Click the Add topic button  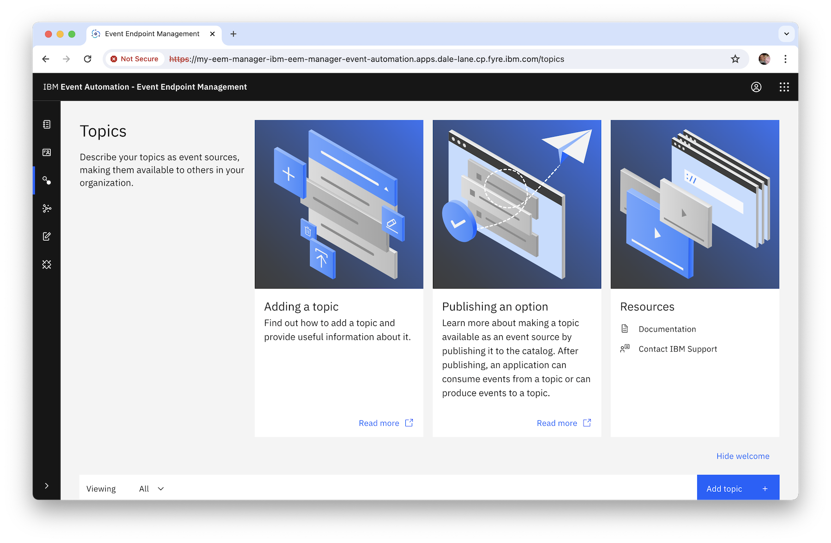click(x=738, y=488)
